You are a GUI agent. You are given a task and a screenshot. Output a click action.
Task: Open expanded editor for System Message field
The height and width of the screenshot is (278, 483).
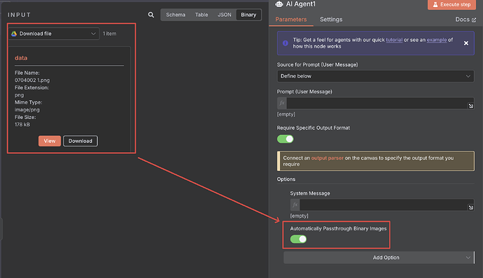[x=470, y=207]
